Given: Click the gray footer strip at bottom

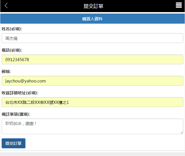Looking at the screenshot, I should coord(92,154).
